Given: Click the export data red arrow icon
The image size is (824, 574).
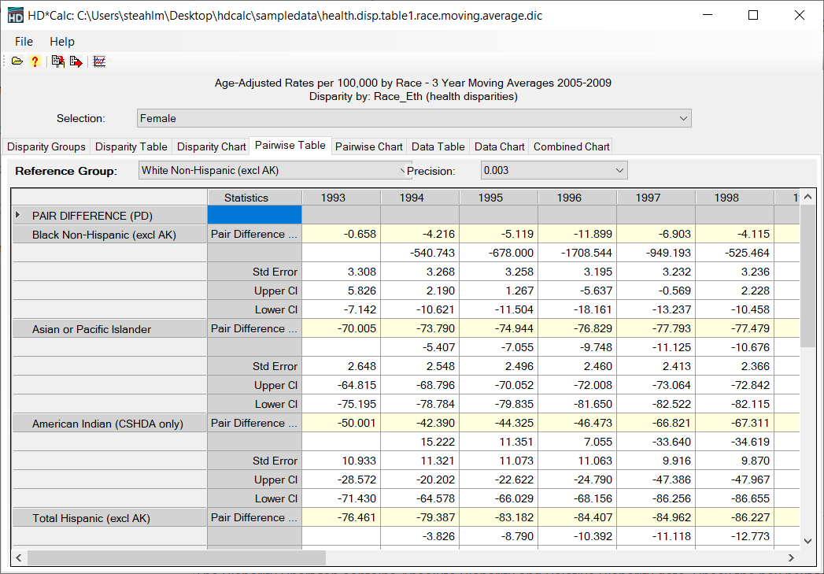Looking at the screenshot, I should (x=76, y=61).
